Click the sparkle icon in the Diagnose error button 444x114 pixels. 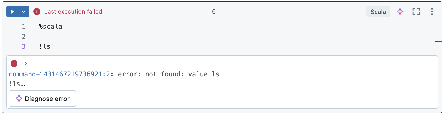tap(19, 99)
